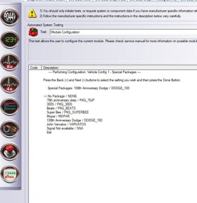The width and height of the screenshot is (197, 203).
Task: Open the colored data grid sidebar icon
Action: point(10,107)
